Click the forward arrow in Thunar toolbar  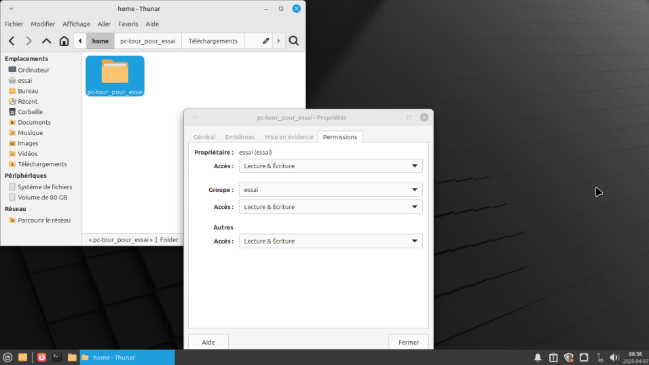29,41
